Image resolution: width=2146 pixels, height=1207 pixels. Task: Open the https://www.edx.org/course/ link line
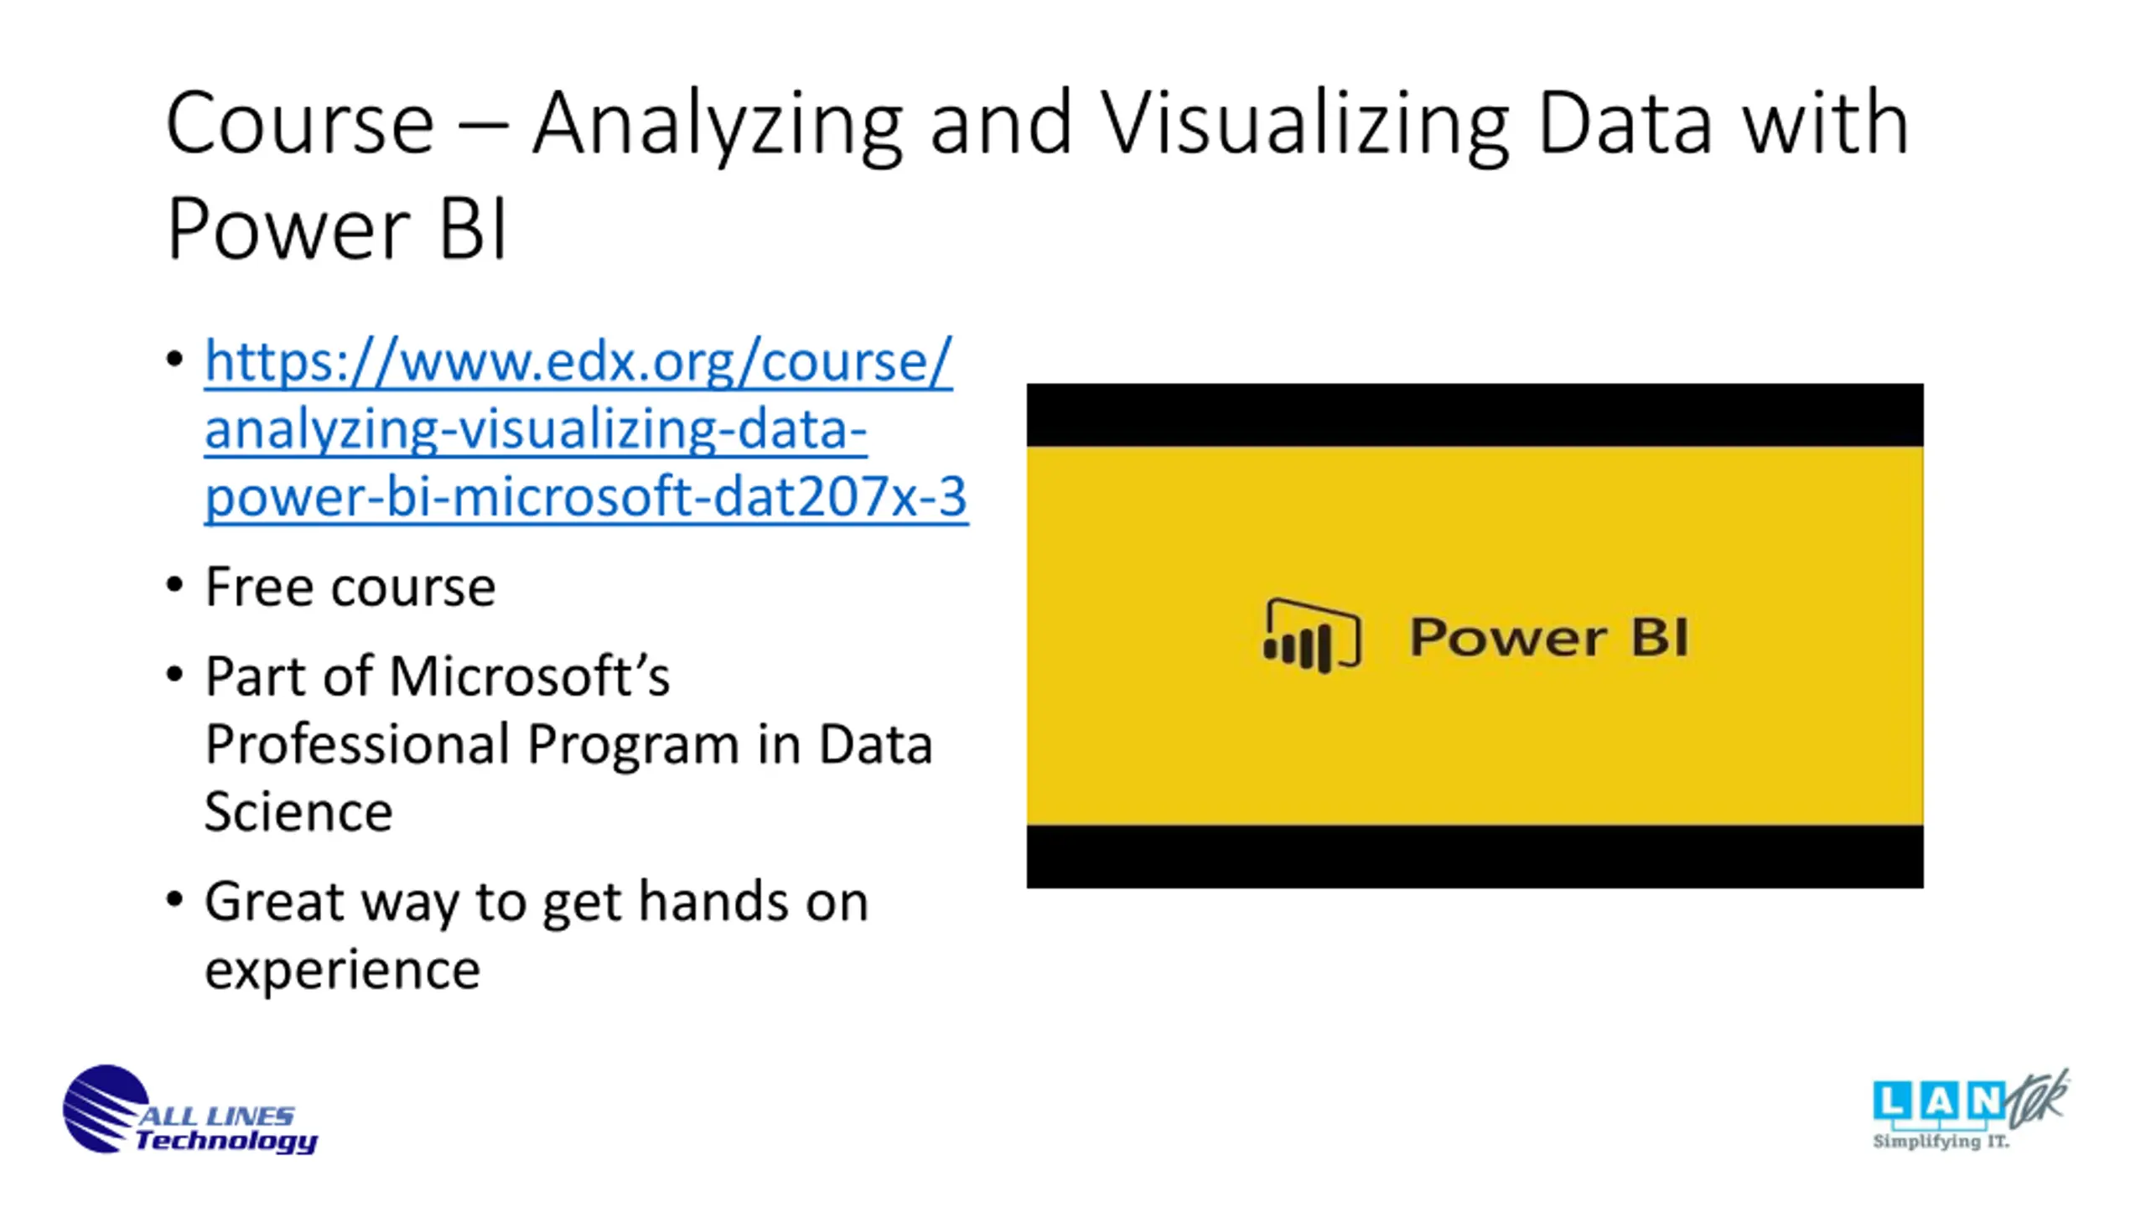pyautogui.click(x=578, y=362)
